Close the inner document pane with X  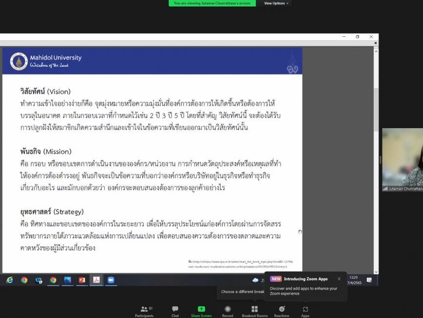point(376,43)
